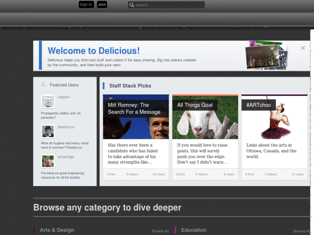Open the All Things Goat stack title
Screen dimensions: 314x235
coord(195,105)
